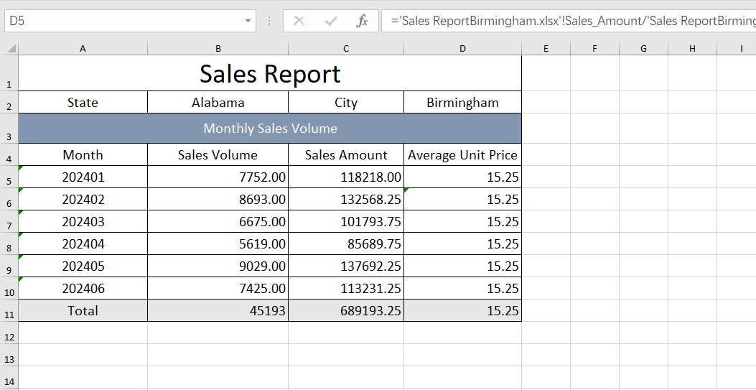Open the Insert Function fx dialog
756x390 pixels.
coord(362,22)
